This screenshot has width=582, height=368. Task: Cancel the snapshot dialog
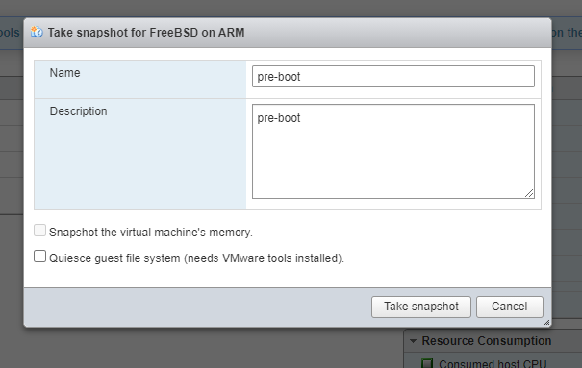510,307
